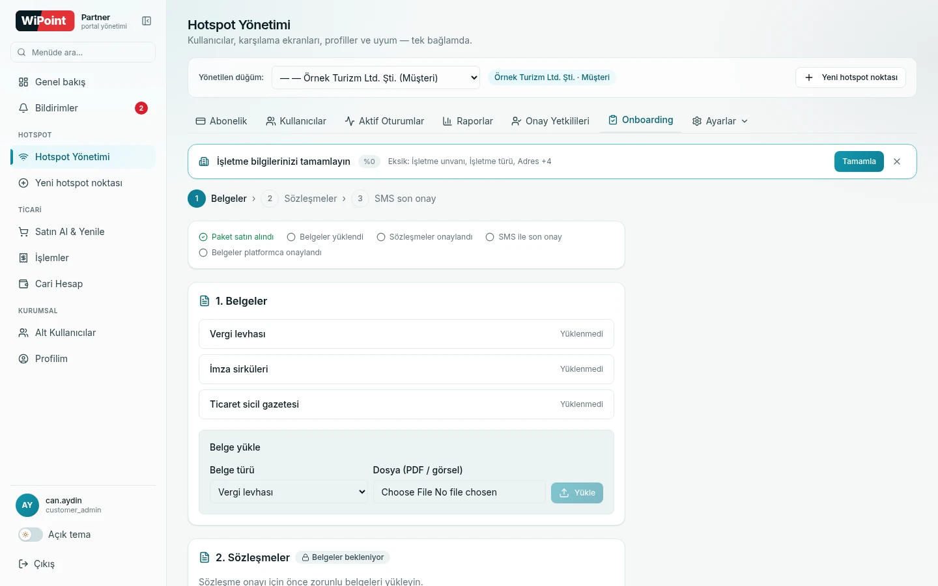This screenshot has height=586, width=938.
Task: Switch to the Abonelik tab
Action: pyautogui.click(x=221, y=121)
